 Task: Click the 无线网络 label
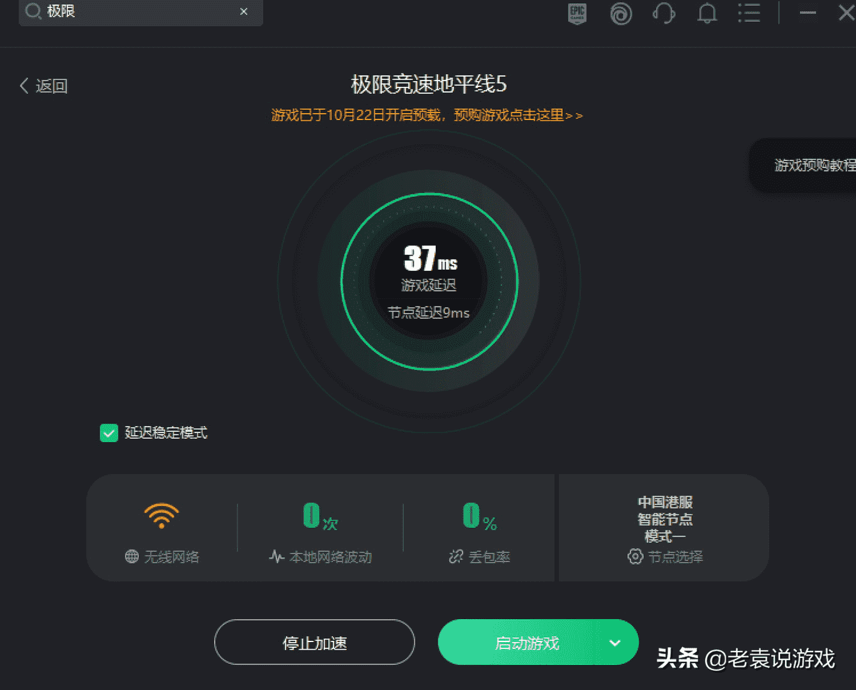pyautogui.click(x=172, y=557)
